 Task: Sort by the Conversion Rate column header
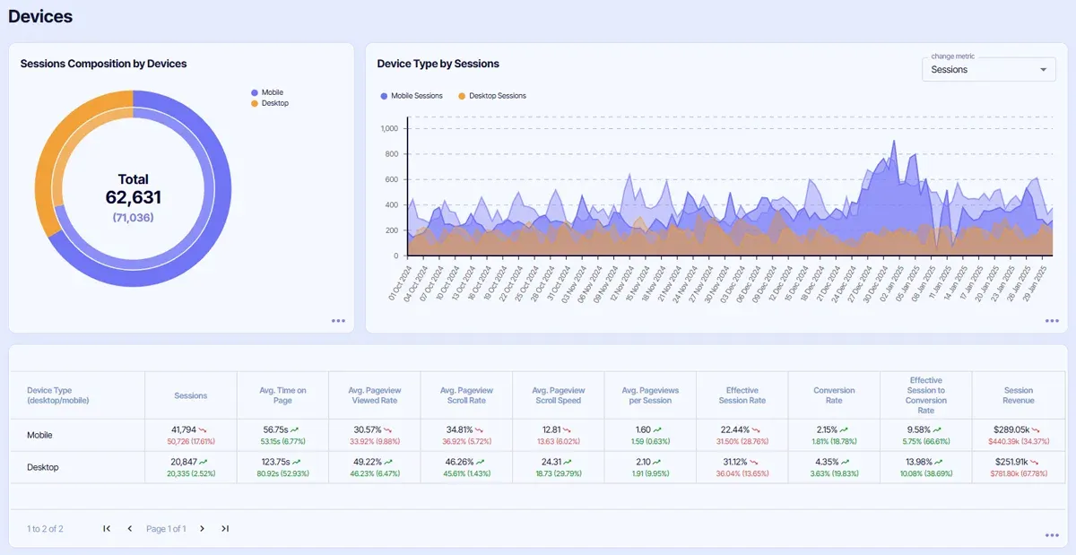(834, 395)
